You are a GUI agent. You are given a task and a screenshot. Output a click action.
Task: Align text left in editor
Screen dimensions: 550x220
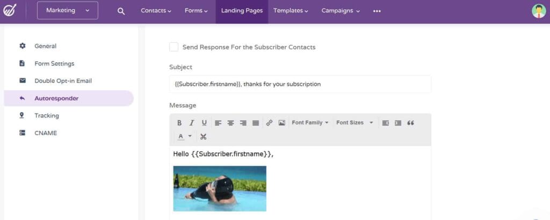click(218, 123)
